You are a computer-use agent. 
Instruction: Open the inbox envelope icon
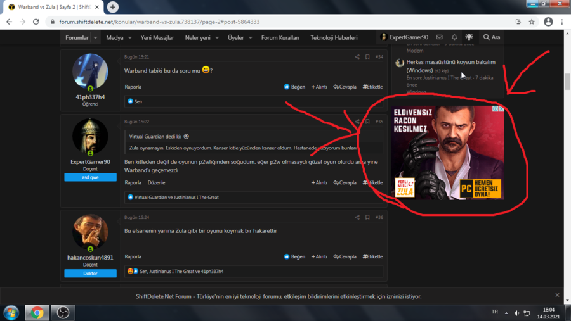click(439, 37)
